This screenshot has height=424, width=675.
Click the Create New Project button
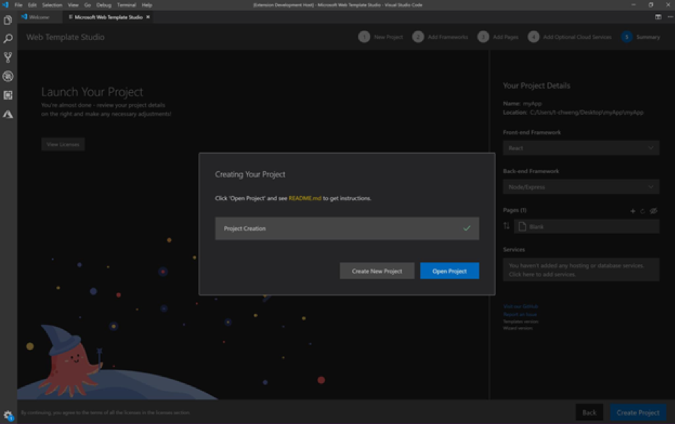click(377, 271)
